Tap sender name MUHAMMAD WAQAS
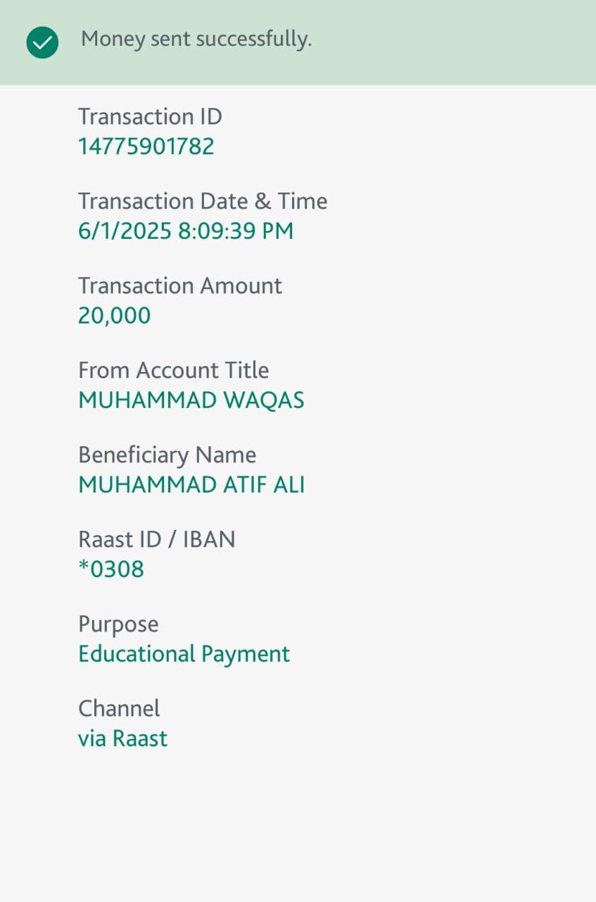596x902 pixels. pos(191,400)
